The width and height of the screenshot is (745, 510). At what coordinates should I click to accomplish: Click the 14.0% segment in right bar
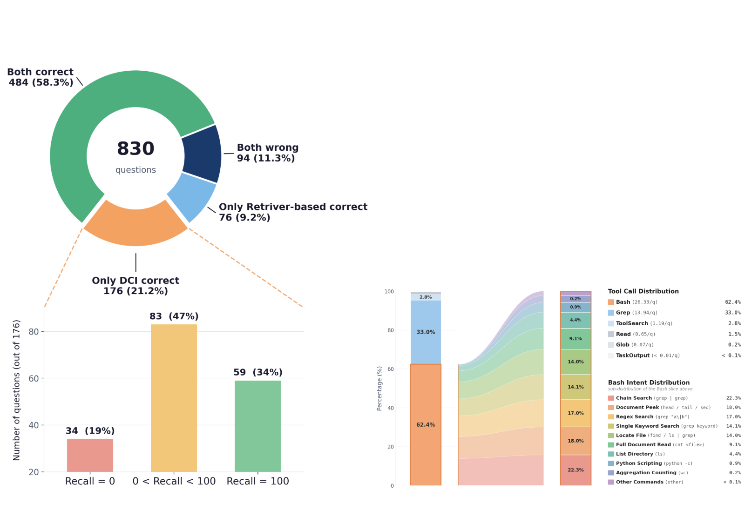[576, 362]
